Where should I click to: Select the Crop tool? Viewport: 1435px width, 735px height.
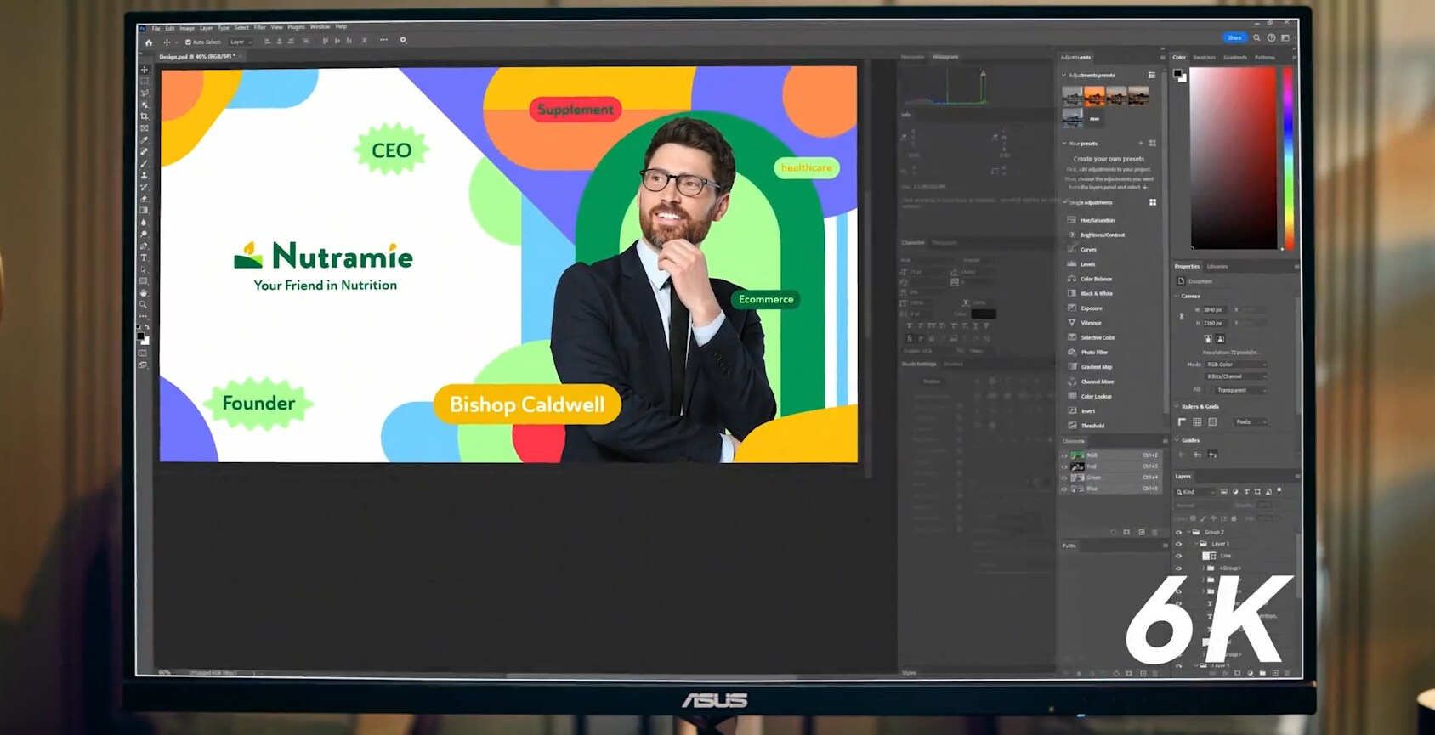coord(145,116)
